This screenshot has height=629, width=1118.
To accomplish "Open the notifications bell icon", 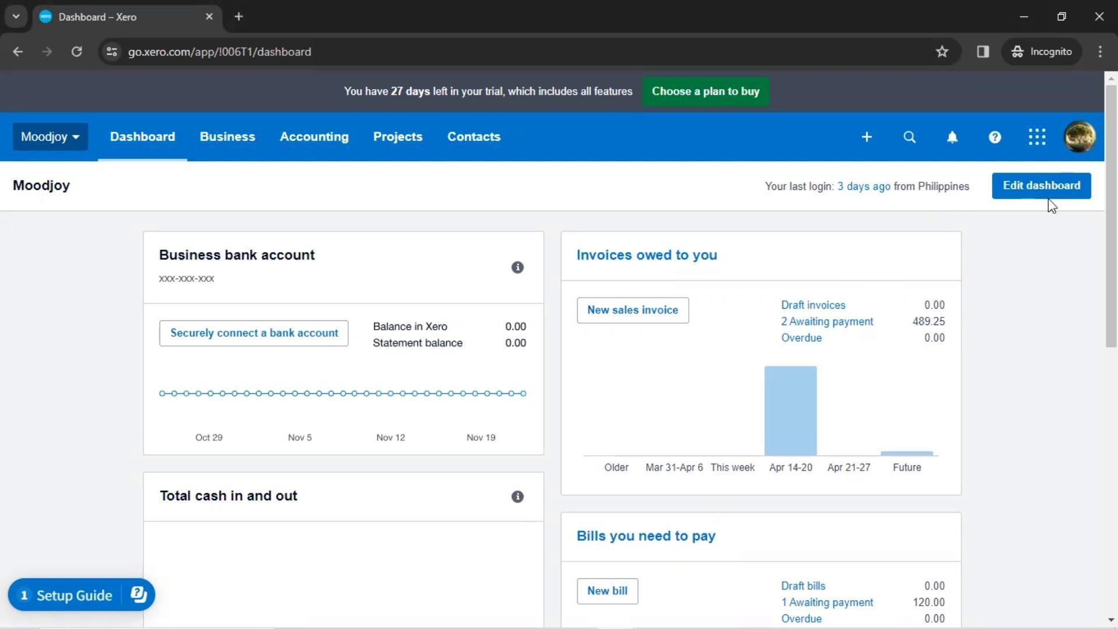I will click(952, 137).
